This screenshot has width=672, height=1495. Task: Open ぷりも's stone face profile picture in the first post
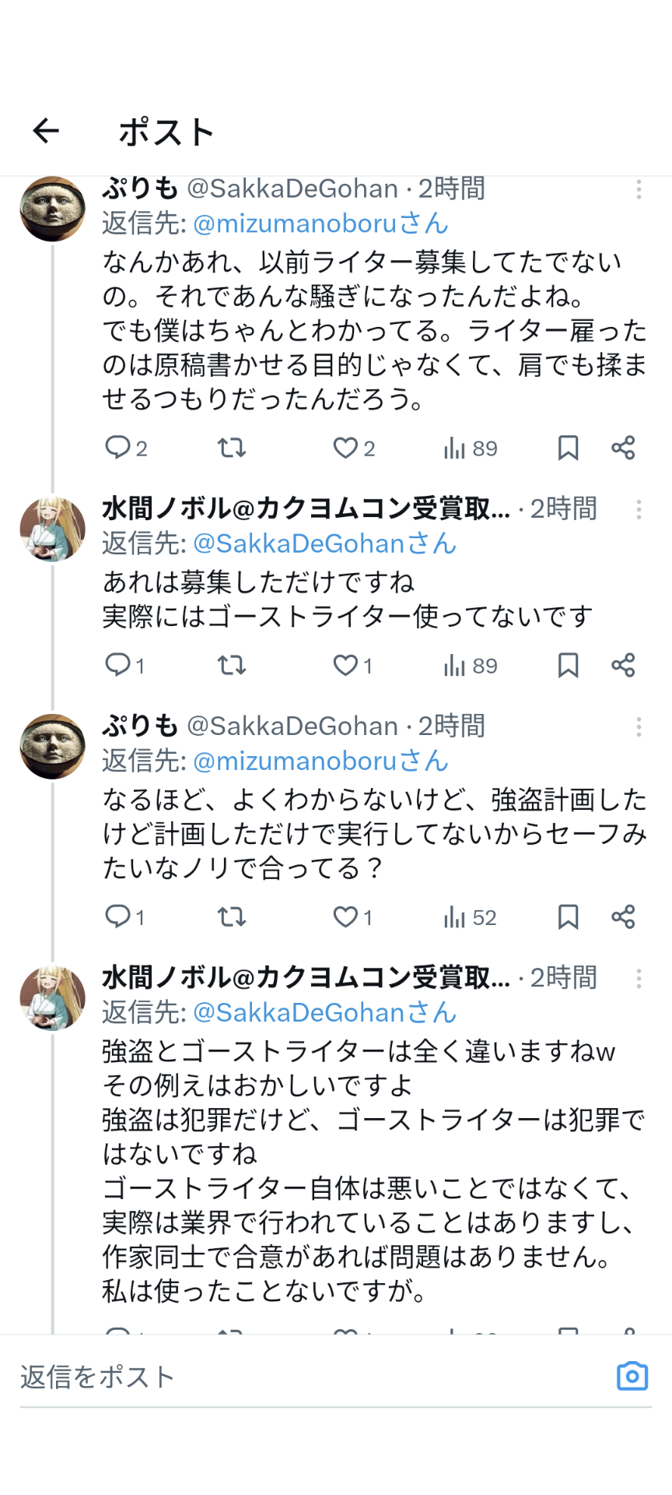click(x=52, y=209)
